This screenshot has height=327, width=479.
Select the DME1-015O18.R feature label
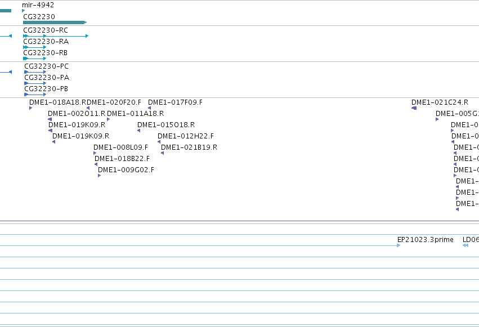click(x=166, y=125)
